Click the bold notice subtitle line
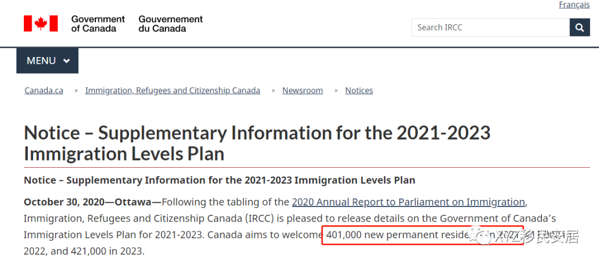The height and width of the screenshot is (263, 599). 220,180
